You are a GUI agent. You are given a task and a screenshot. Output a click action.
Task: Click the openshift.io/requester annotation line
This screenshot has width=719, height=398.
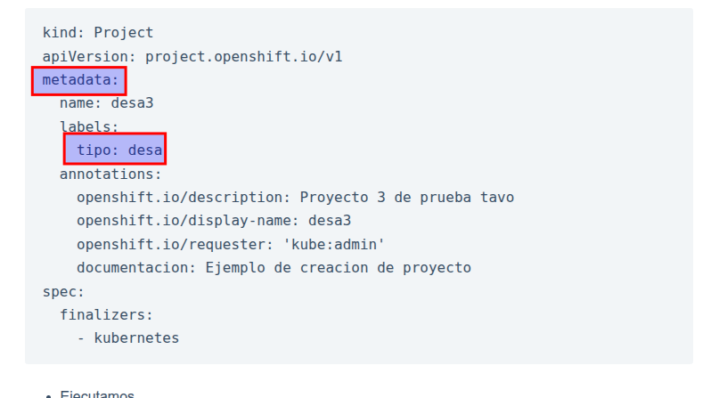(231, 244)
